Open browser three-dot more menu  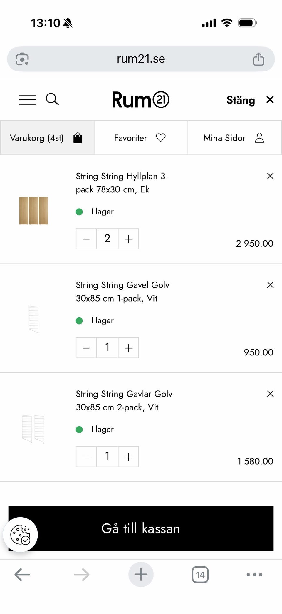pos(254,575)
